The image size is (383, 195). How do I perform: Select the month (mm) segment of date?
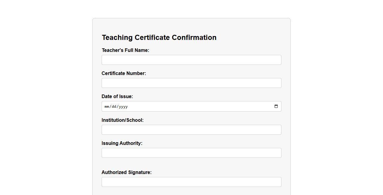[107, 106]
